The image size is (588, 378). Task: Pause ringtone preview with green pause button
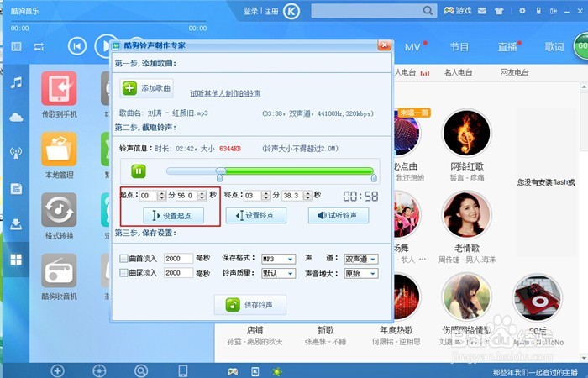tap(139, 171)
